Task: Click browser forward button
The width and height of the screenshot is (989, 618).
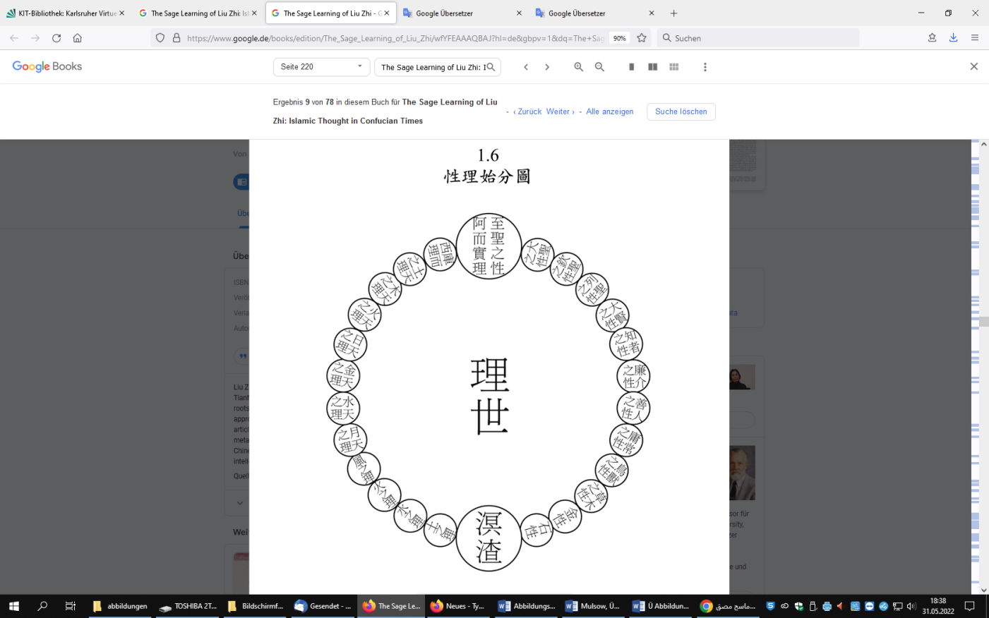Action: pyautogui.click(x=35, y=38)
